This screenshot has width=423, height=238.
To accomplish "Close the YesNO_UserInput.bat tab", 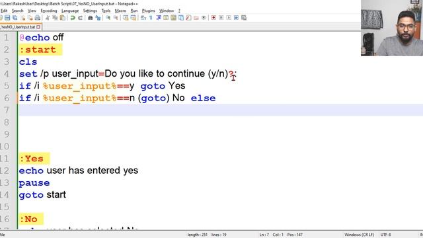I will point(38,27).
